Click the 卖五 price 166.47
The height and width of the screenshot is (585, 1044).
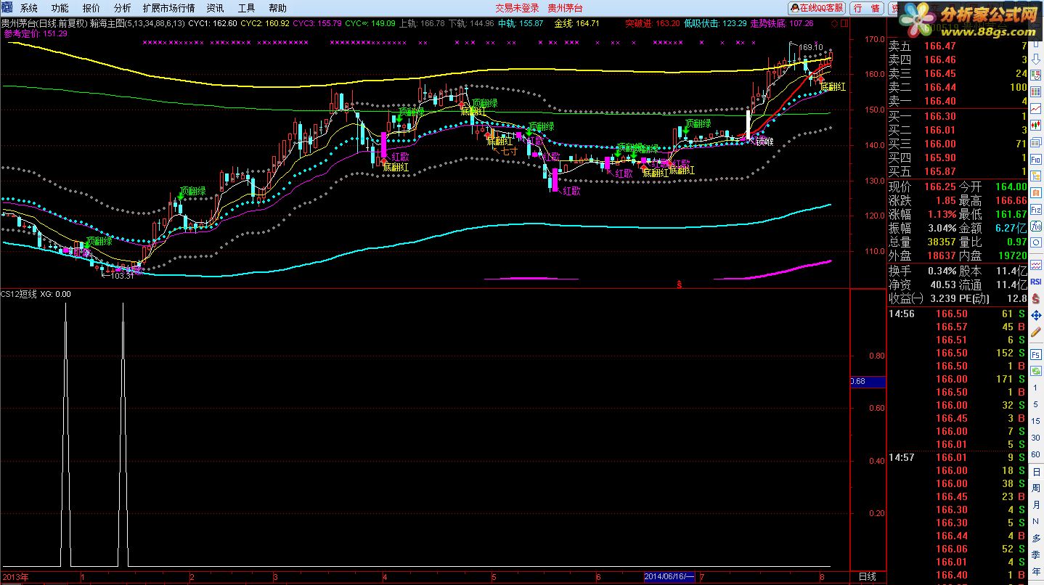click(940, 46)
